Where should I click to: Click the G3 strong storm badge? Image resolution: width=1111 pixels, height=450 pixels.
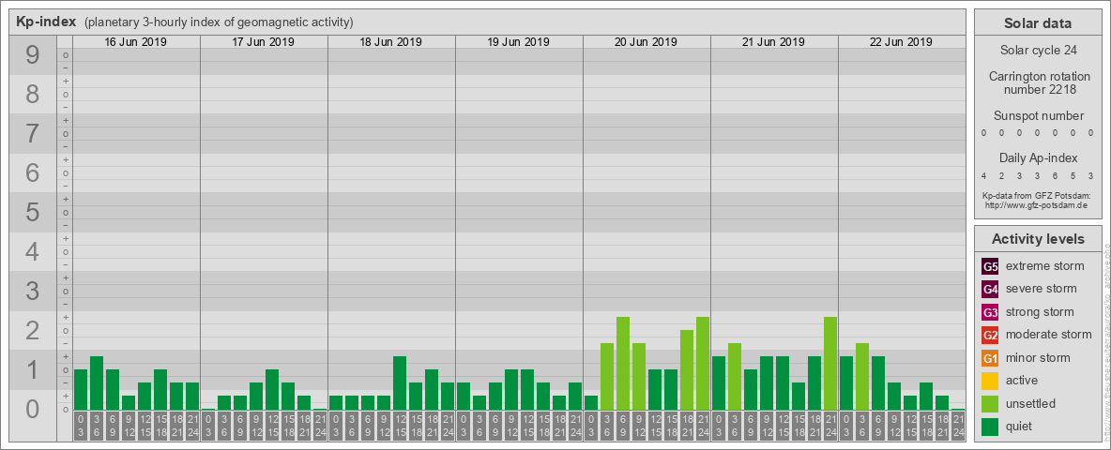[x=990, y=312]
